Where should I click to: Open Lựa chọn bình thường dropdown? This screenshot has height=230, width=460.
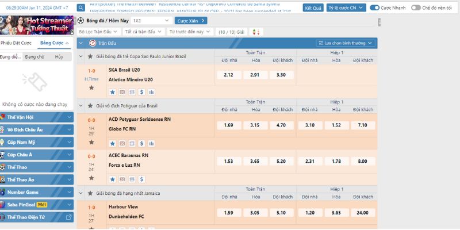346,43
